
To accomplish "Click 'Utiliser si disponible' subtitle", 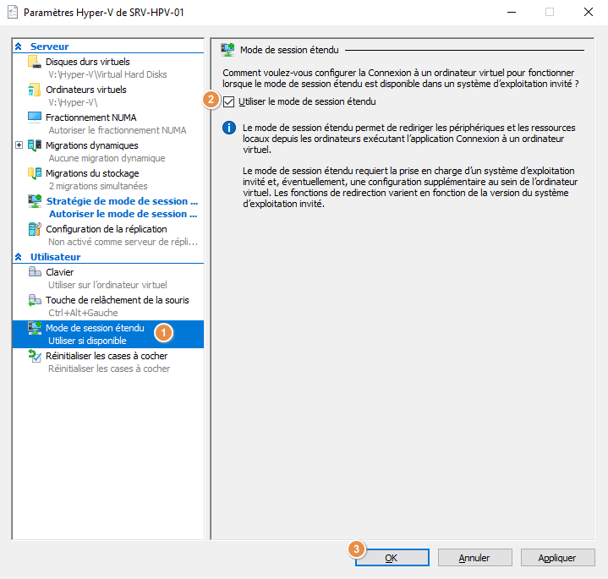I will (87, 341).
